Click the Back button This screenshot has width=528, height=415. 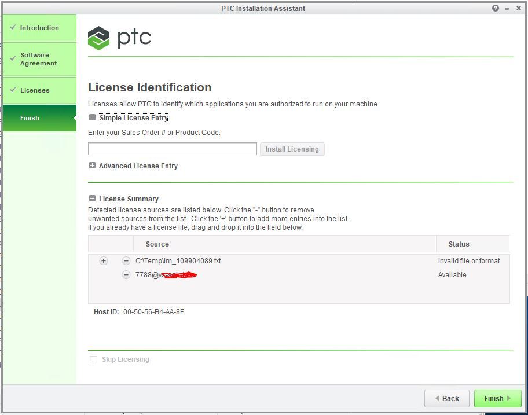pyautogui.click(x=447, y=399)
